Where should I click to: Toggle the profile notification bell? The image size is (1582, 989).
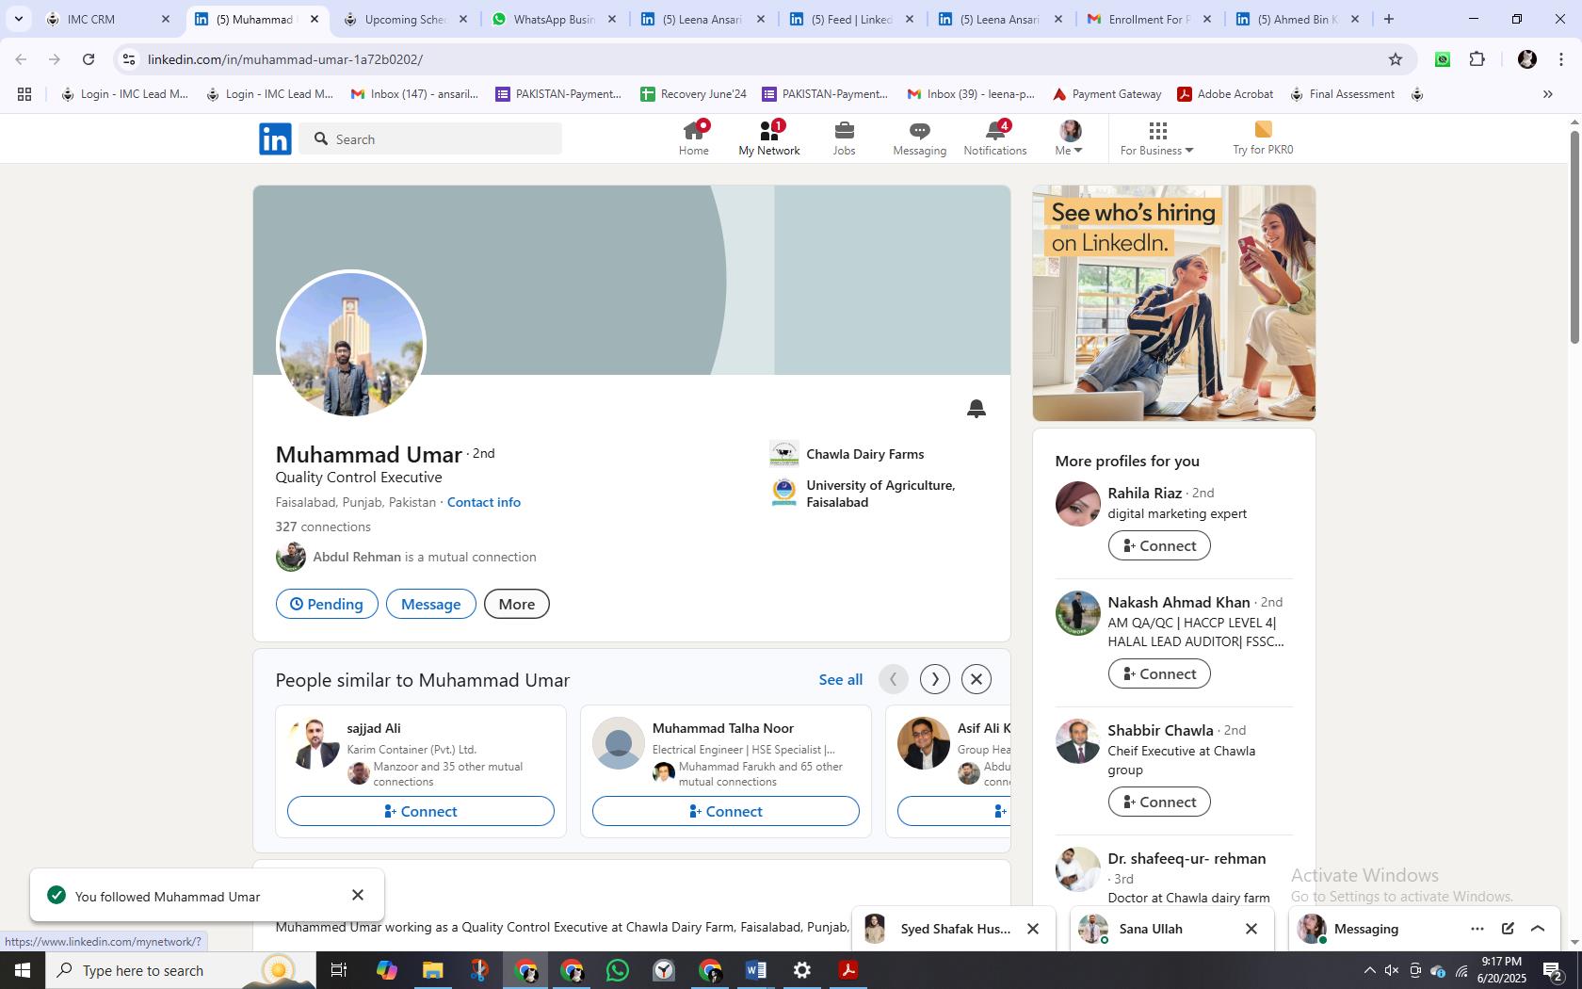977,408
